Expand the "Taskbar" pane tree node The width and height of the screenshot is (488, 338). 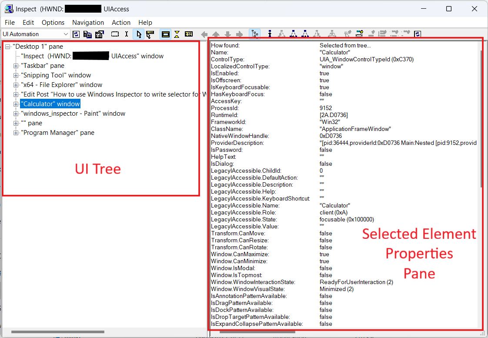point(16,66)
